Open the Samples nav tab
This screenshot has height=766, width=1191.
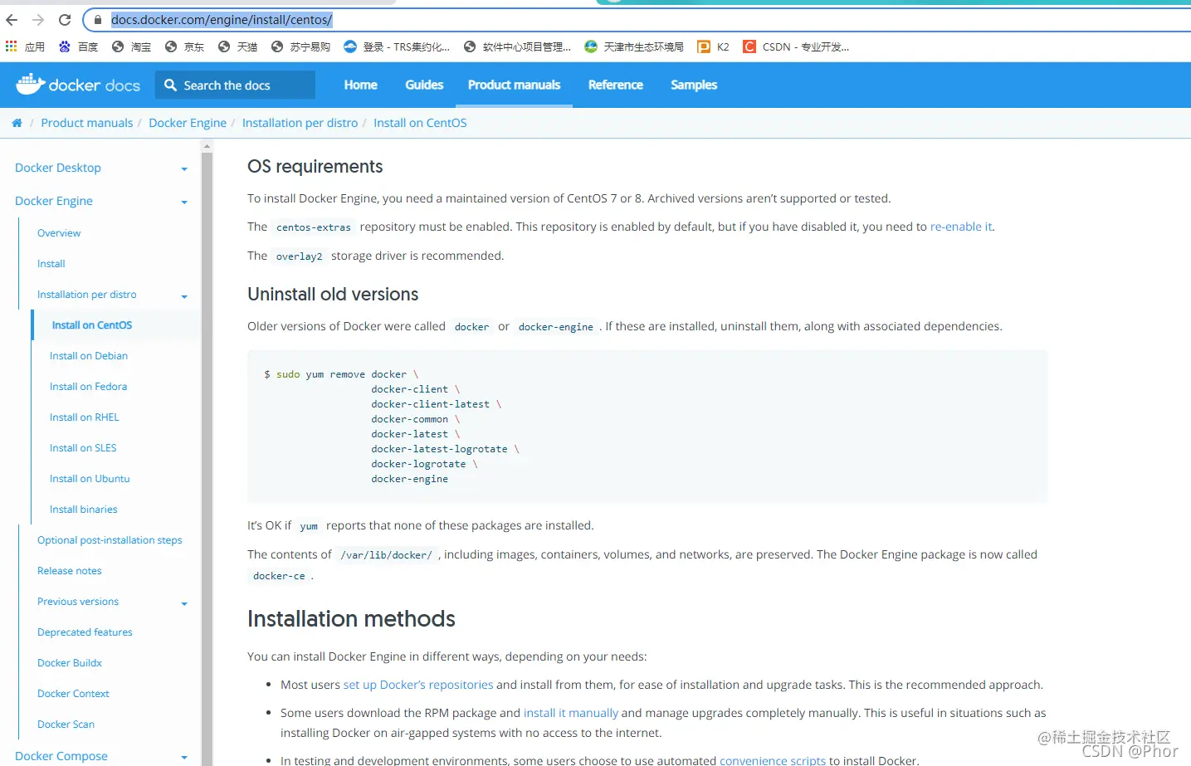694,85
